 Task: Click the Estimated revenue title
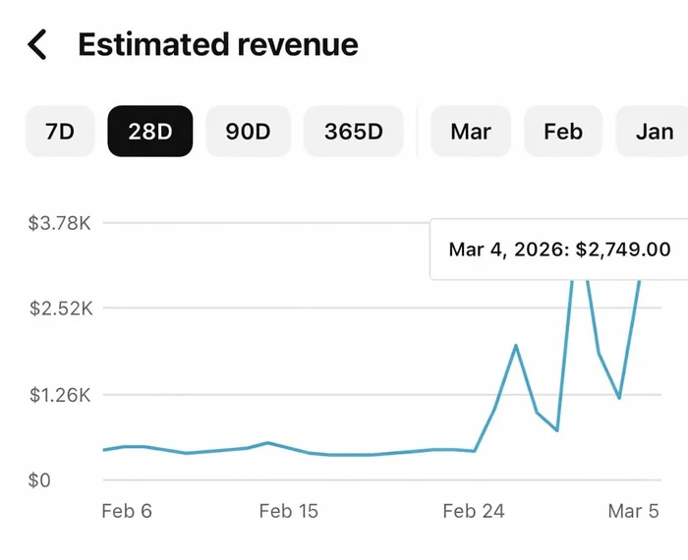[217, 44]
